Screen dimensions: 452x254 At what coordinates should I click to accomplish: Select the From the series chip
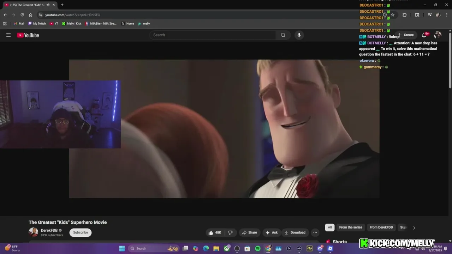[x=351, y=228]
